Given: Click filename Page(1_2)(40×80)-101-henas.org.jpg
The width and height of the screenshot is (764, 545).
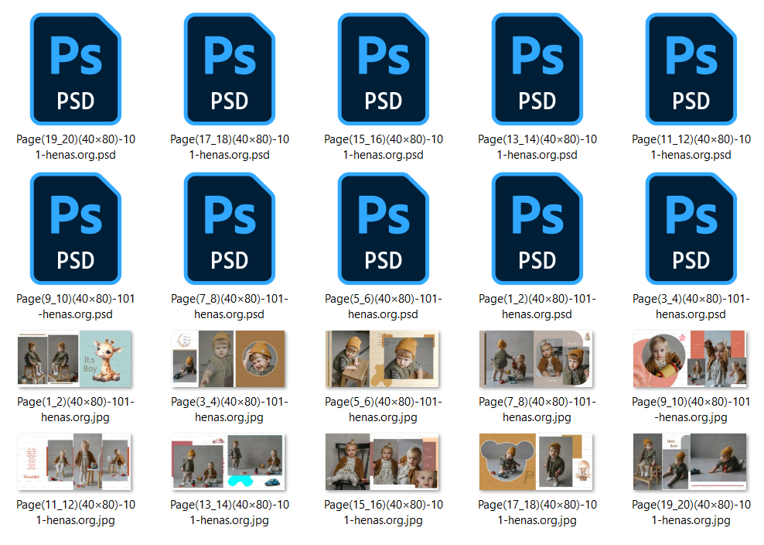Looking at the screenshot, I should pos(76,410).
